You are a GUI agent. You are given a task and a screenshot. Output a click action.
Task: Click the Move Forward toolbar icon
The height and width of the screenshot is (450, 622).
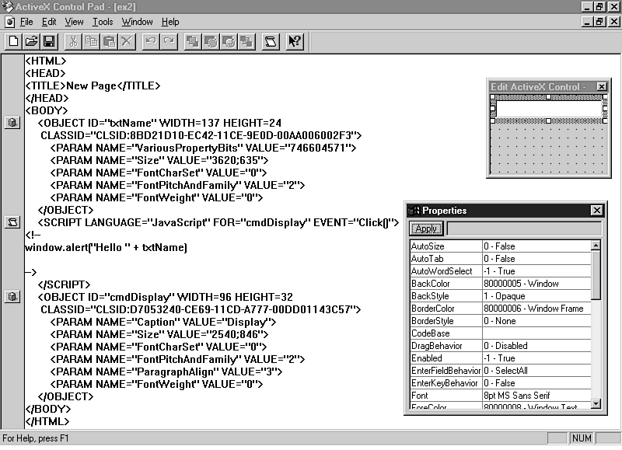click(x=211, y=42)
